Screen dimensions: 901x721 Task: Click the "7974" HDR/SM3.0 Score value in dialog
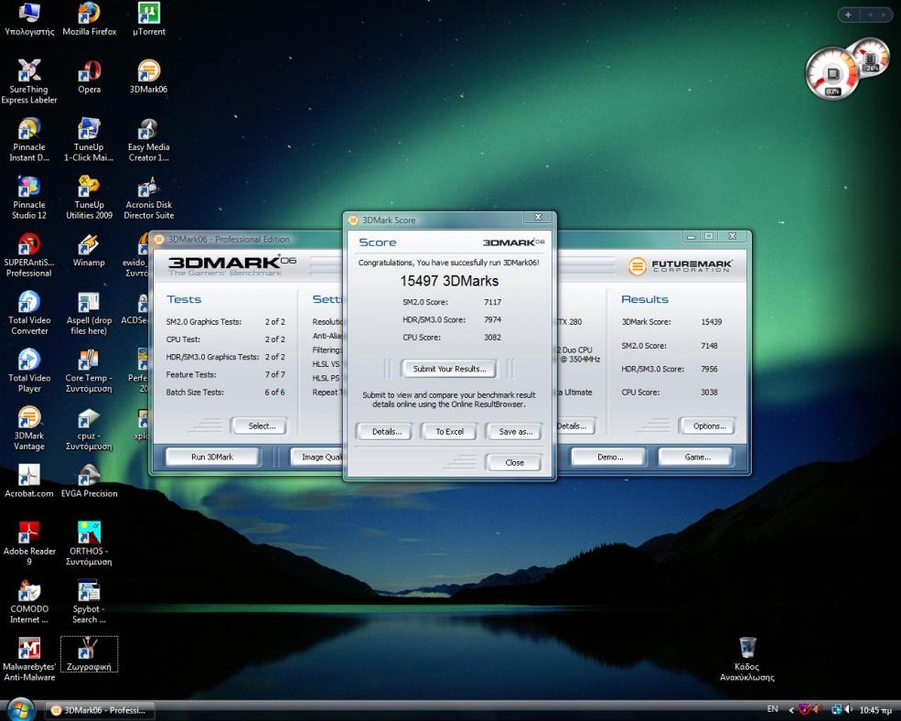492,319
